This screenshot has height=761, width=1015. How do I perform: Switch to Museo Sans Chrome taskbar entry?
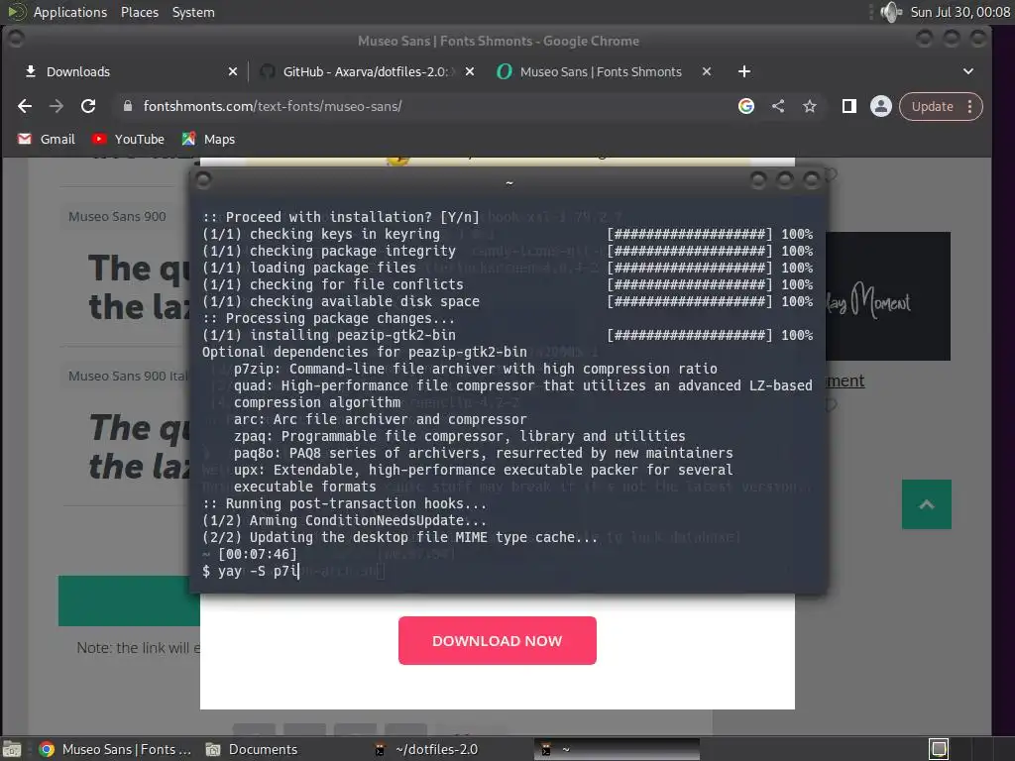click(x=115, y=749)
